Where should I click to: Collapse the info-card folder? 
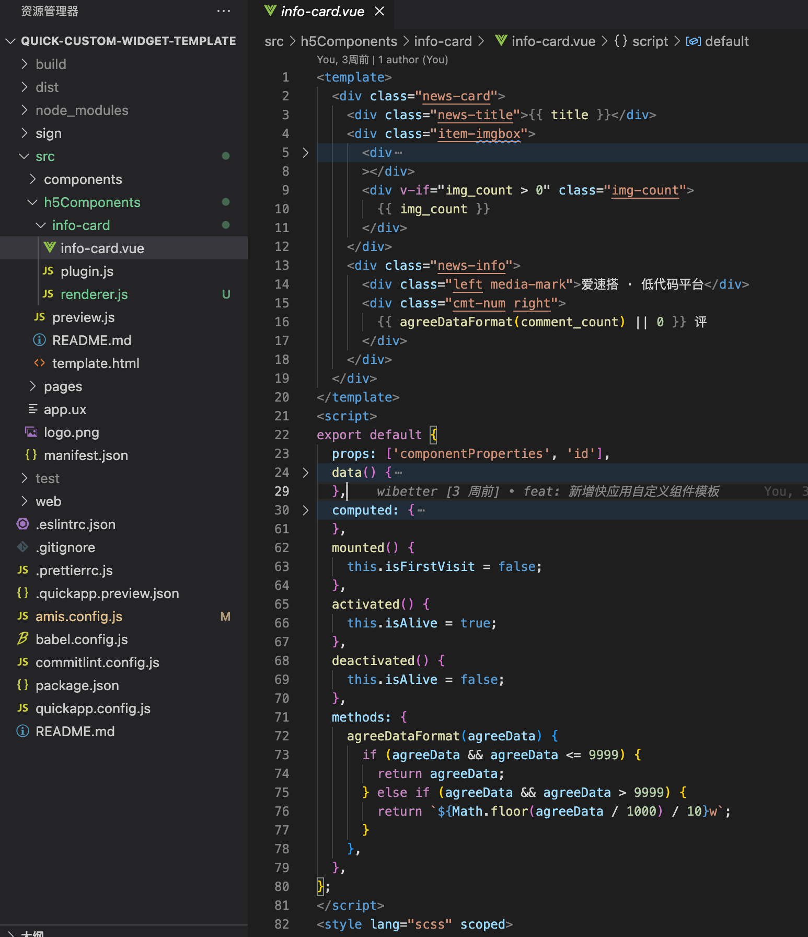click(x=41, y=225)
